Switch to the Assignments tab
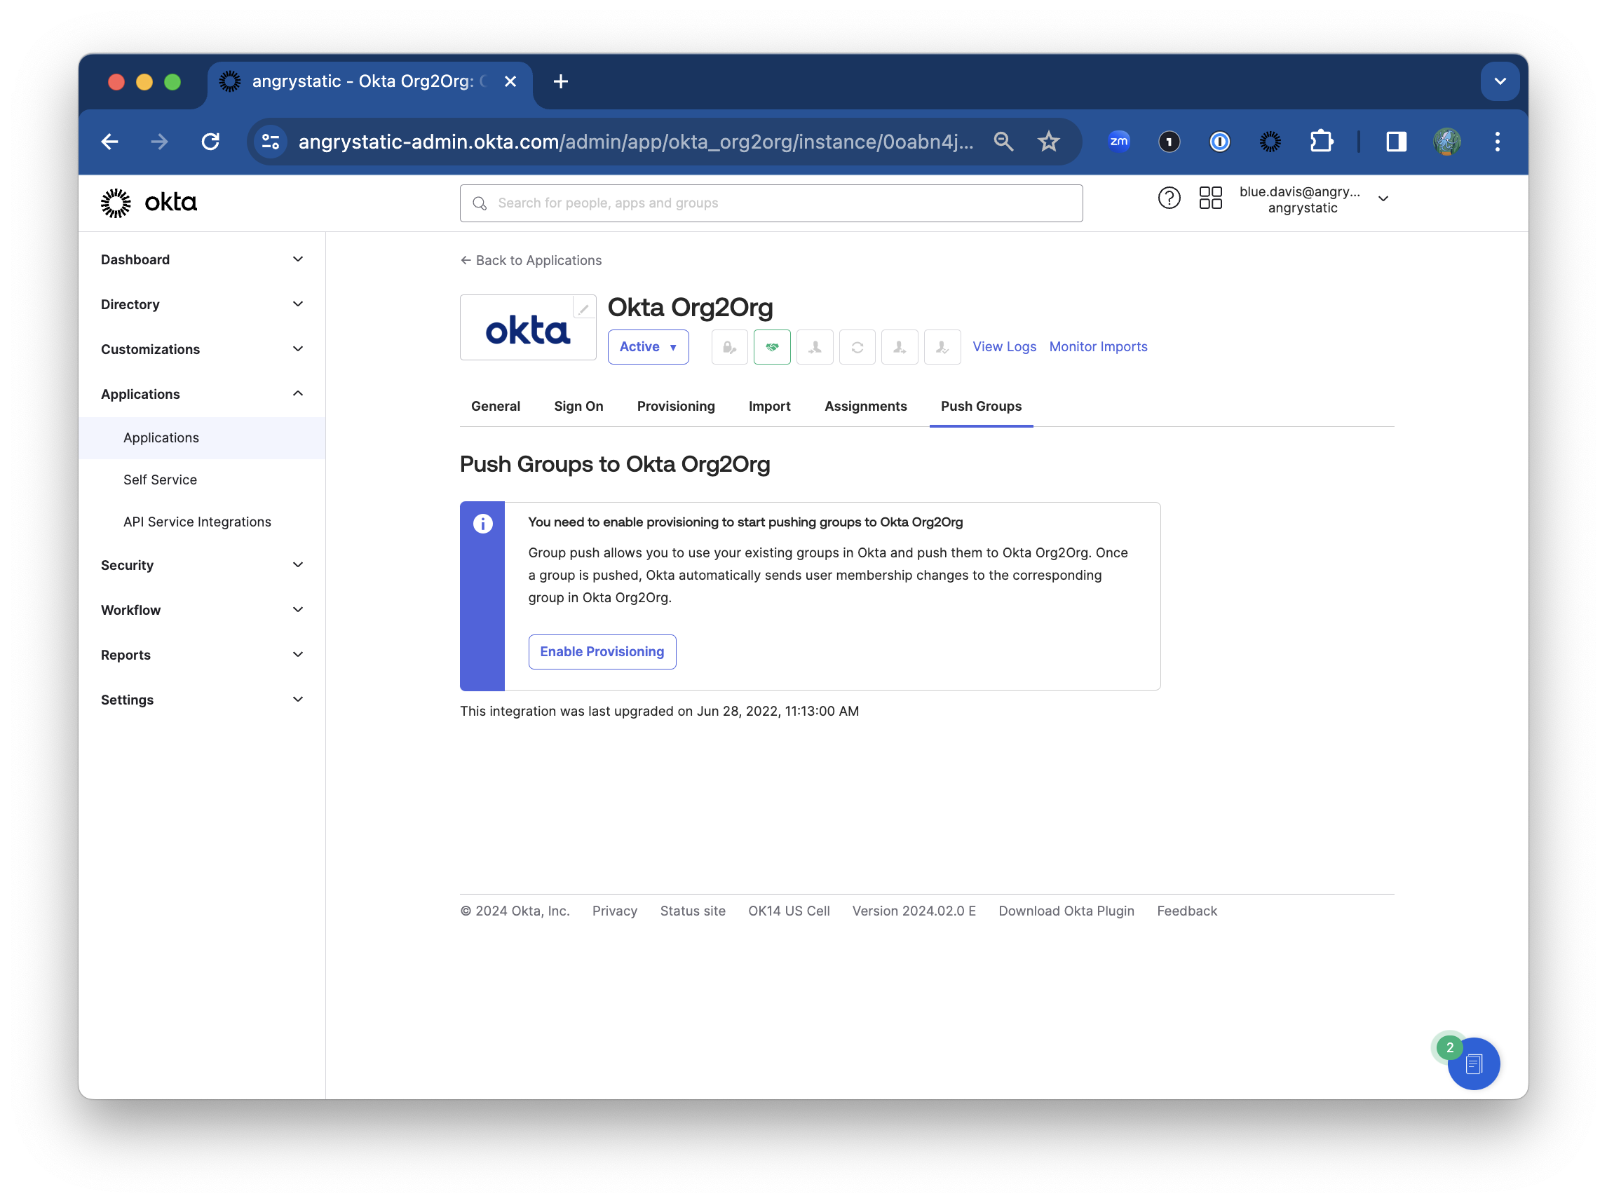 [x=865, y=406]
